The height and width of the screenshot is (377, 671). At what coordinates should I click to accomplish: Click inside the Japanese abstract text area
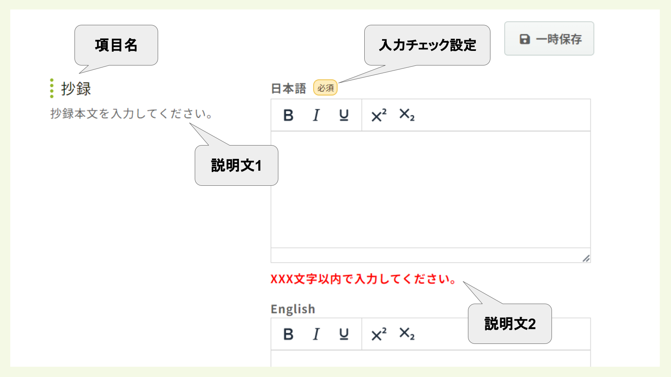coord(430,189)
